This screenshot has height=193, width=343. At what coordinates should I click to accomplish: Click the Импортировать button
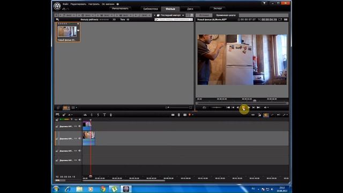[x=120, y=9]
